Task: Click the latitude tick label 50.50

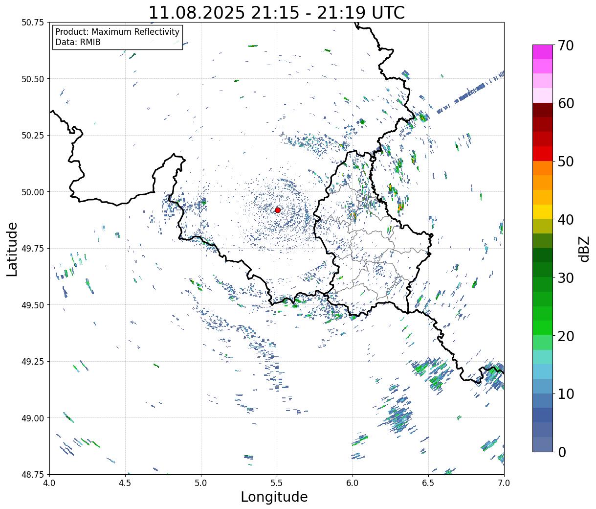Action: point(33,79)
